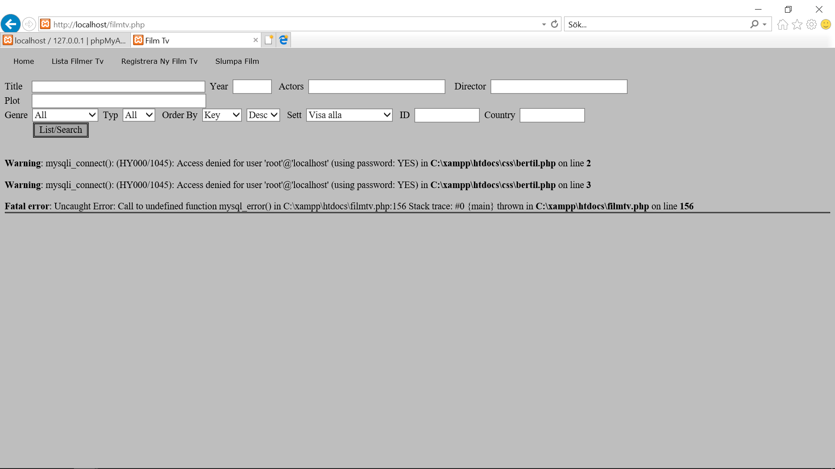The width and height of the screenshot is (835, 469).
Task: Refresh the page with reload icon
Action: pyautogui.click(x=554, y=24)
